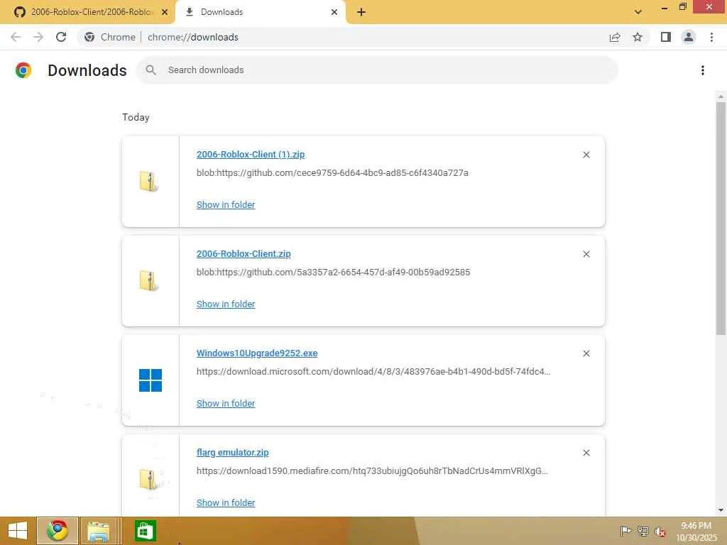This screenshot has width=727, height=545.
Task: Click the github.com/5a3357a2 blob source URL
Action: click(333, 272)
